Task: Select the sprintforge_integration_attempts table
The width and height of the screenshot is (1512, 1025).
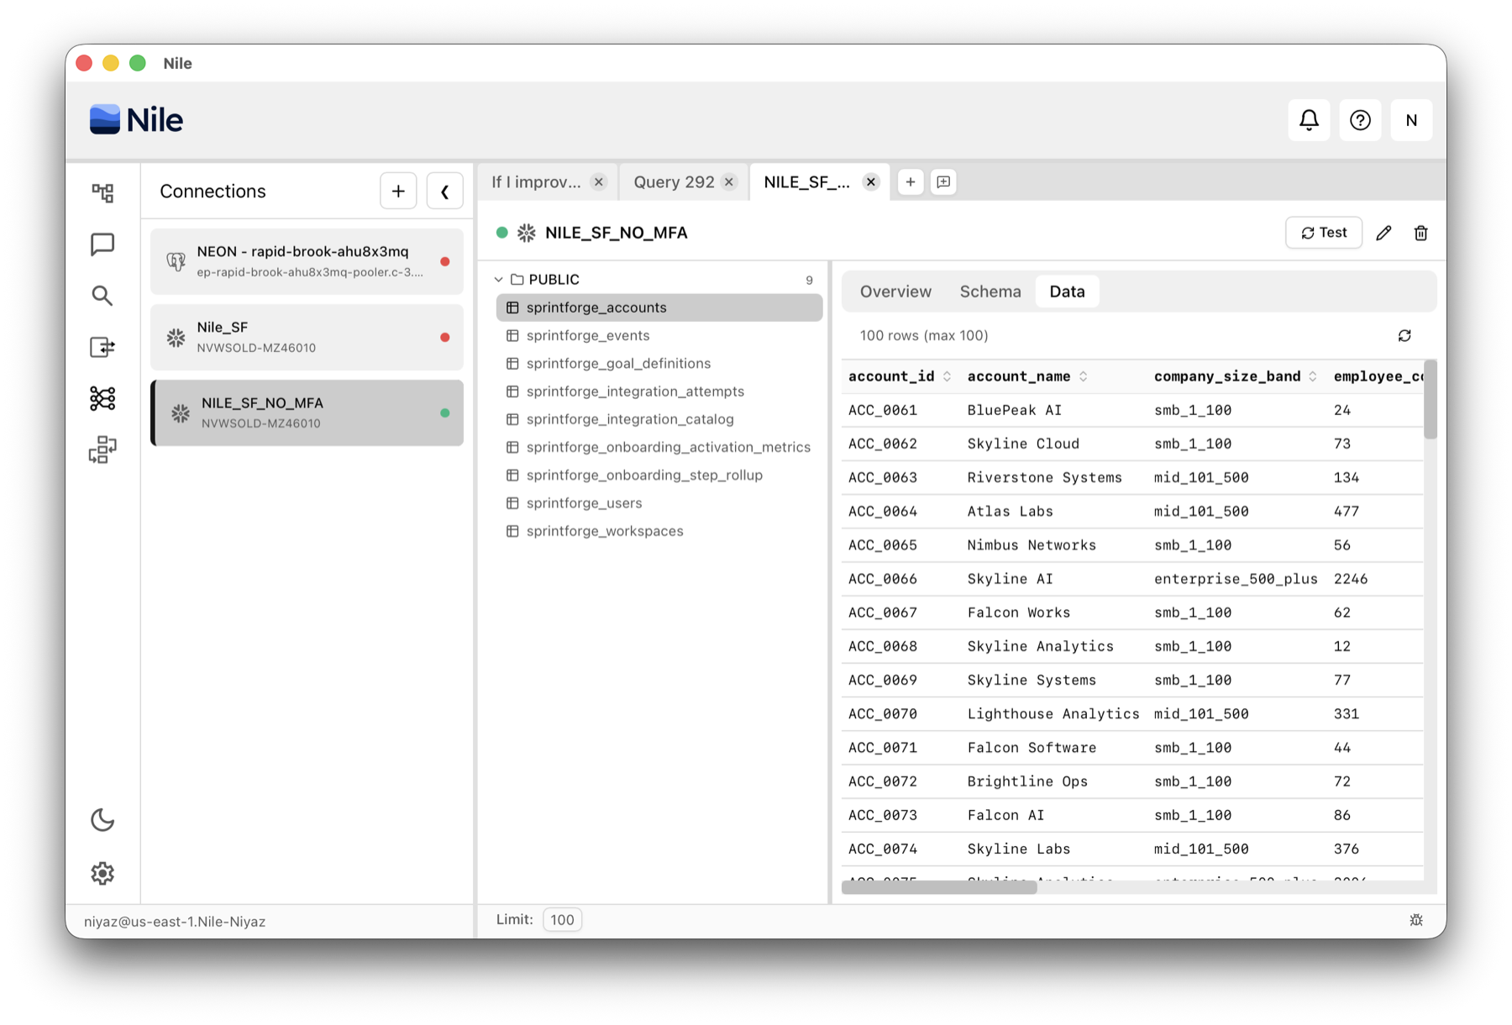Action: (x=659, y=391)
